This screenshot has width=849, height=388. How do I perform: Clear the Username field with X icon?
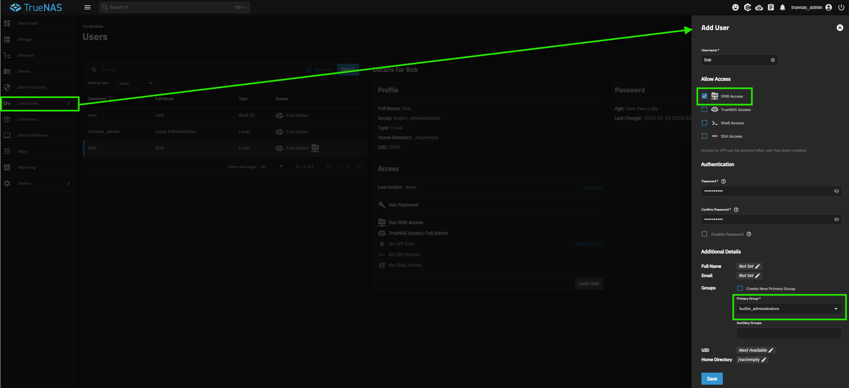point(773,60)
